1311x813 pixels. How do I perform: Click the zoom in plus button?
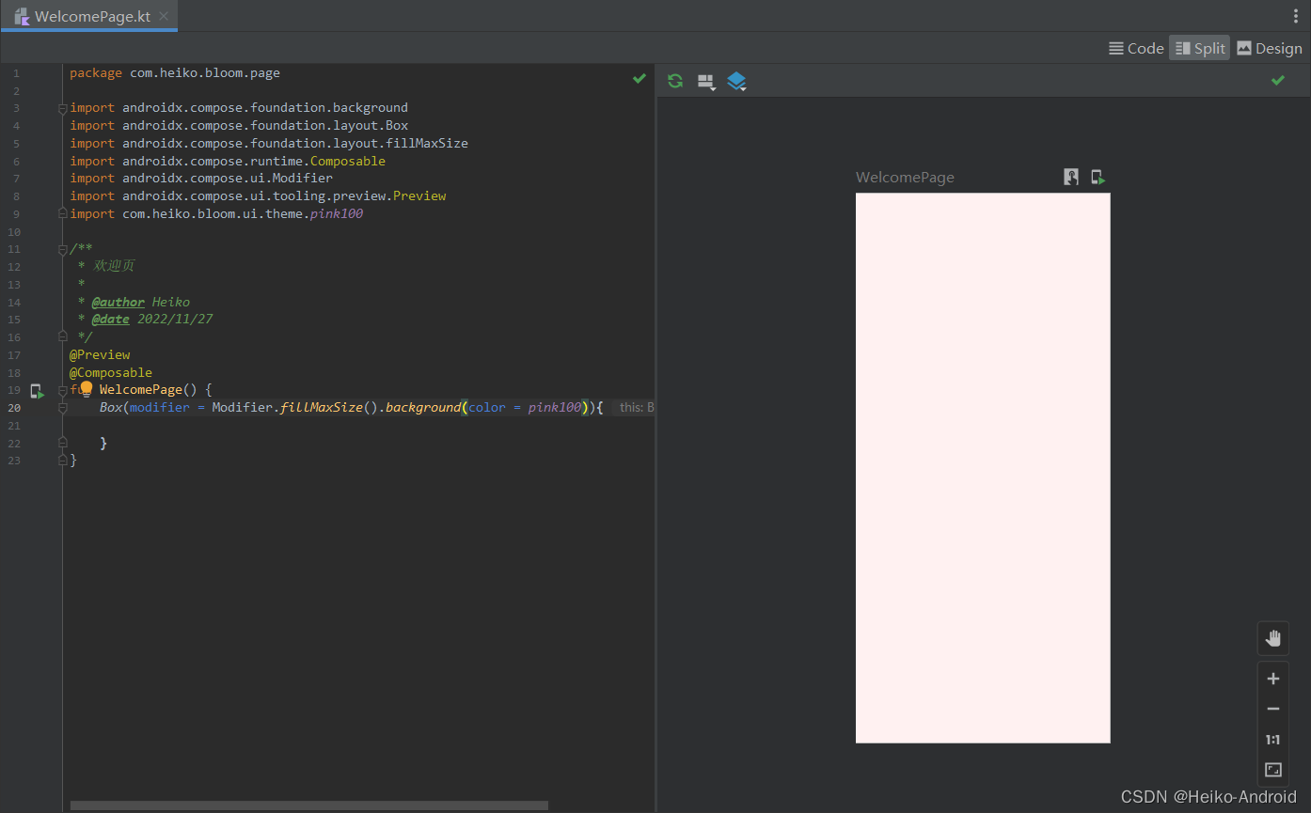pyautogui.click(x=1272, y=679)
